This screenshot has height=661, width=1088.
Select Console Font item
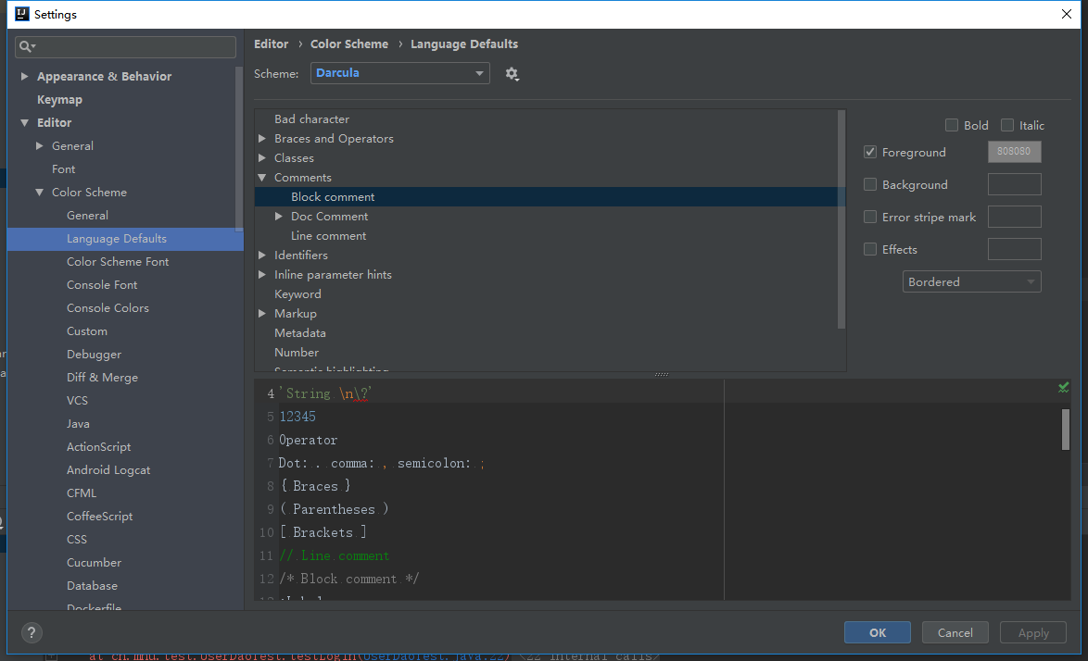tap(102, 285)
